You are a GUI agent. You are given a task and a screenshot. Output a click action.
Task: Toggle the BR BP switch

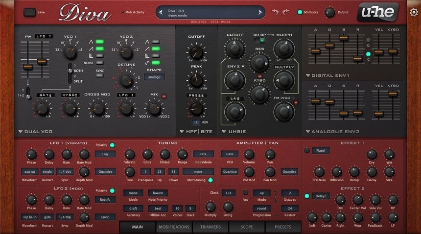259,41
